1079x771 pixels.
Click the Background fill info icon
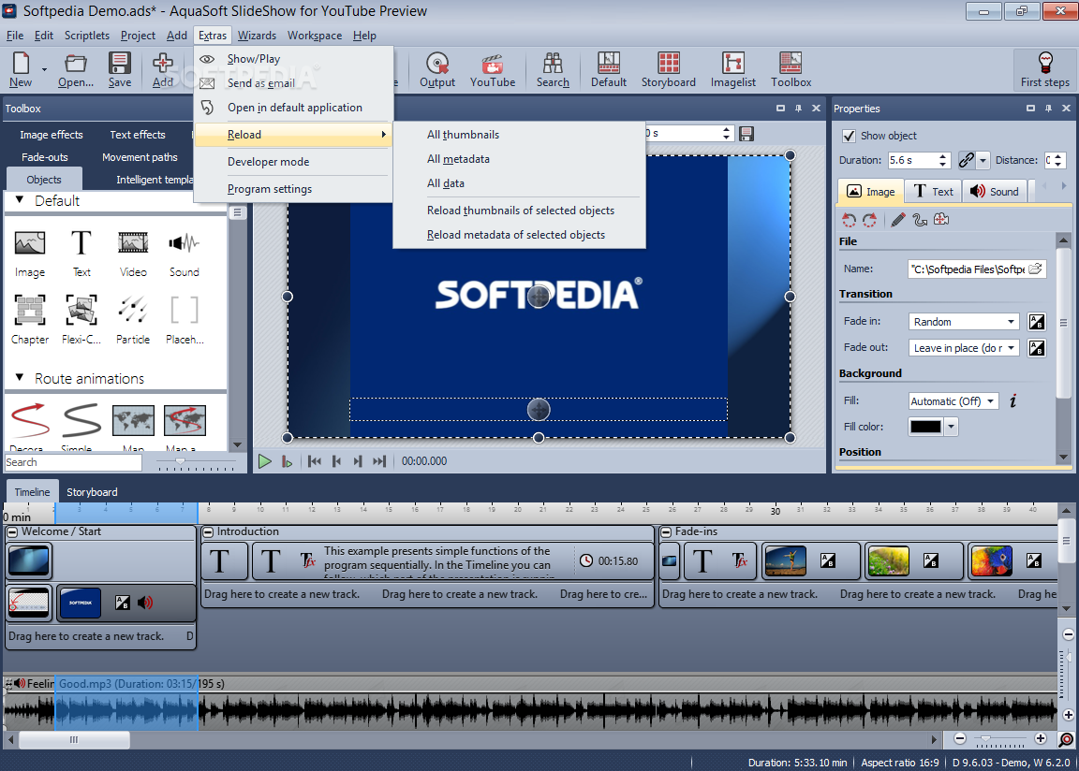click(x=1012, y=401)
